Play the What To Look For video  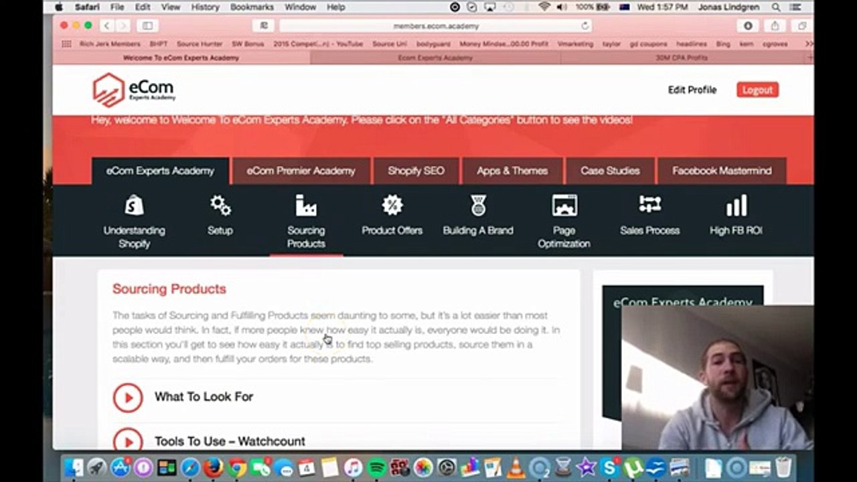click(x=127, y=397)
